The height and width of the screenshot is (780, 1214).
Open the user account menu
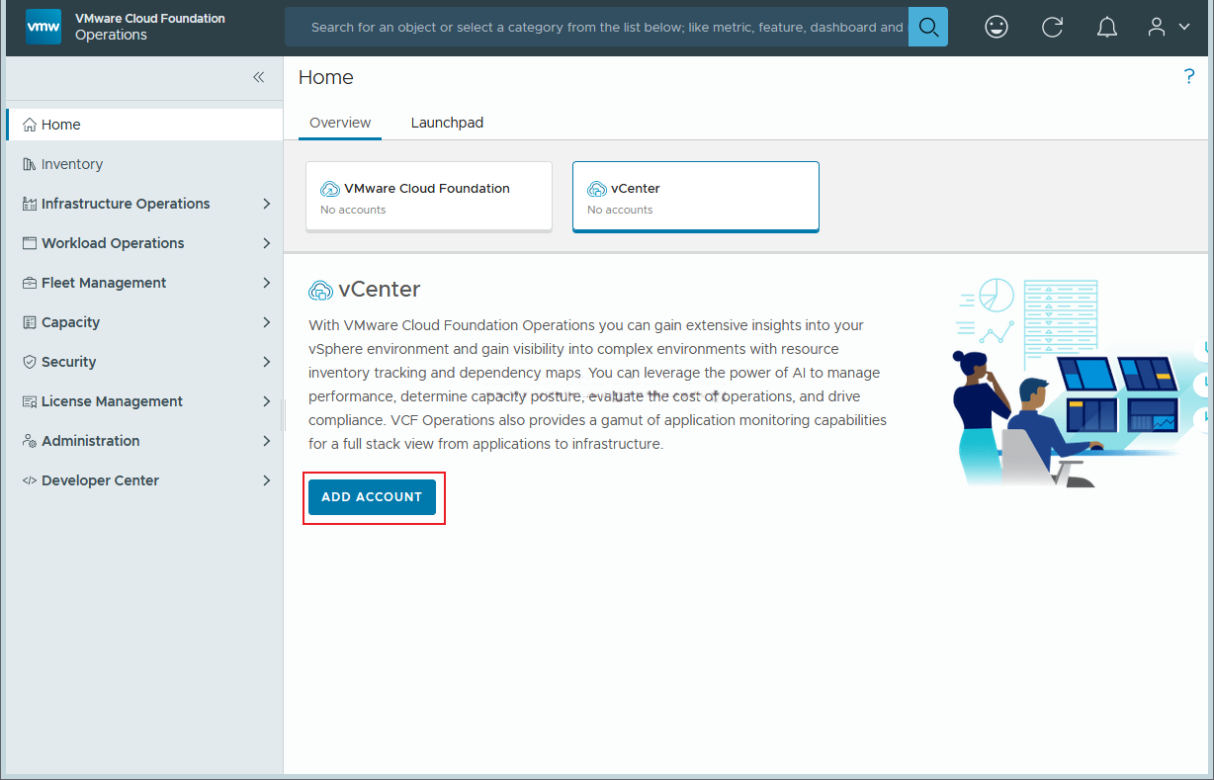(1167, 27)
